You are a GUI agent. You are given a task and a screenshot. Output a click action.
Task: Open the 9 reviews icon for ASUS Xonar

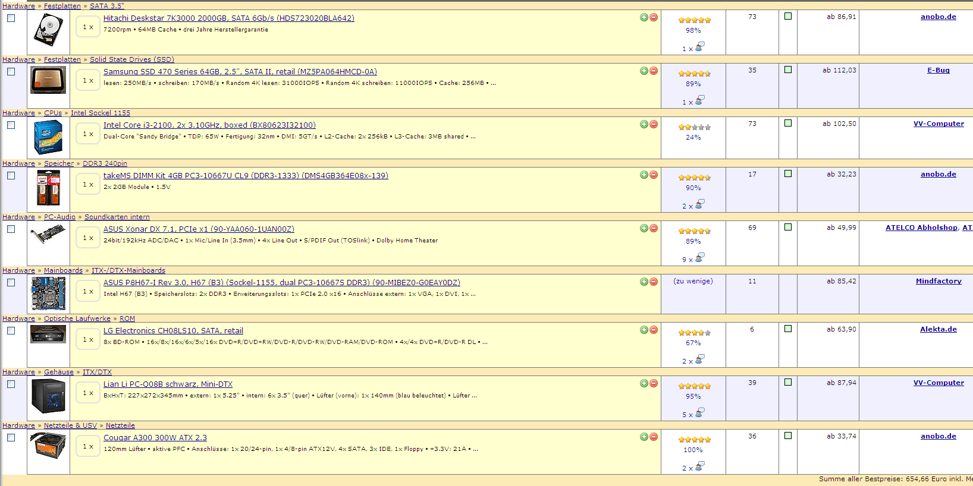700,257
